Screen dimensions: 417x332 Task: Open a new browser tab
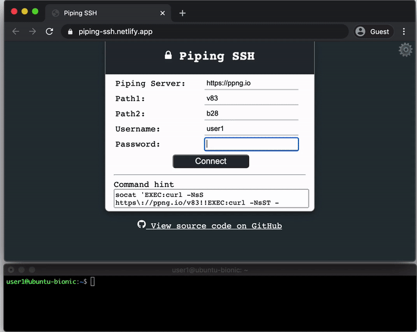click(182, 13)
